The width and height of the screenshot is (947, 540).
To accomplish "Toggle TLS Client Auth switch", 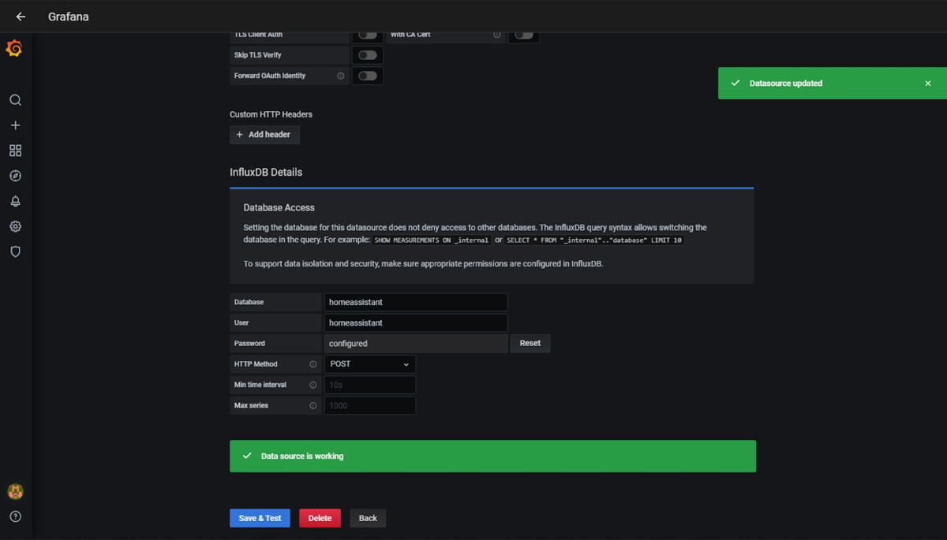I will (x=368, y=35).
